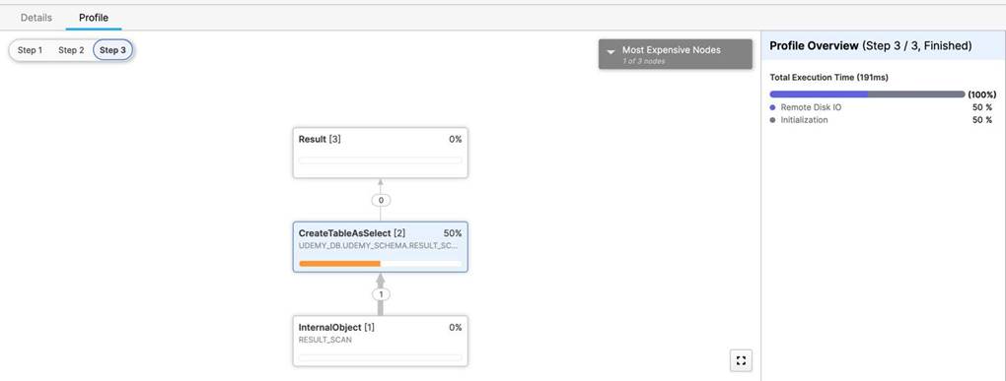Image resolution: width=1006 pixels, height=381 pixels.
Task: Click the fit-to-screen expand icon
Action: [741, 361]
